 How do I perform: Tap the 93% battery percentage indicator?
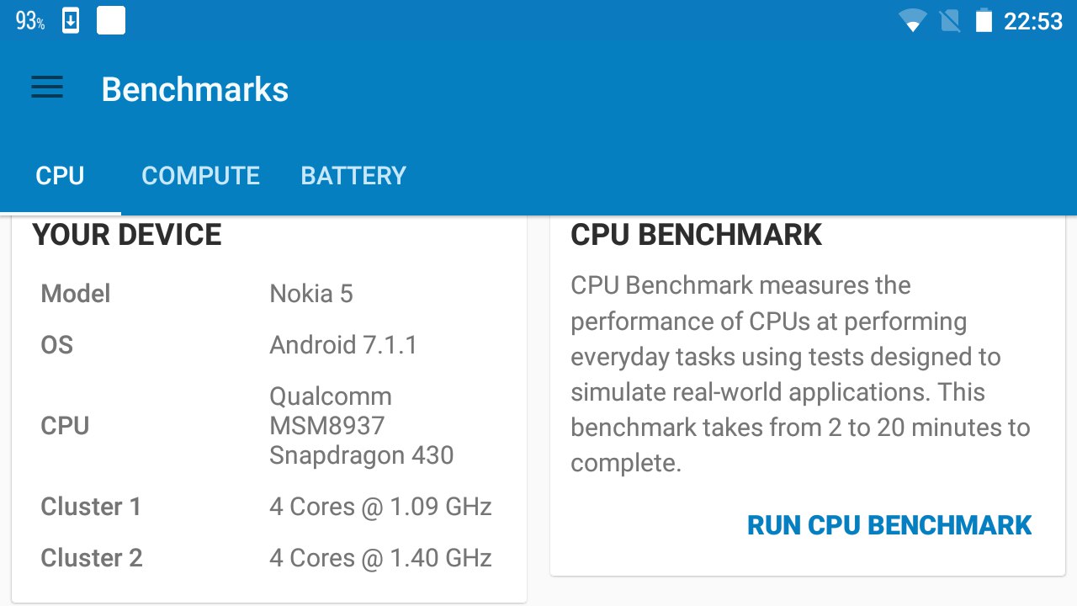click(30, 21)
